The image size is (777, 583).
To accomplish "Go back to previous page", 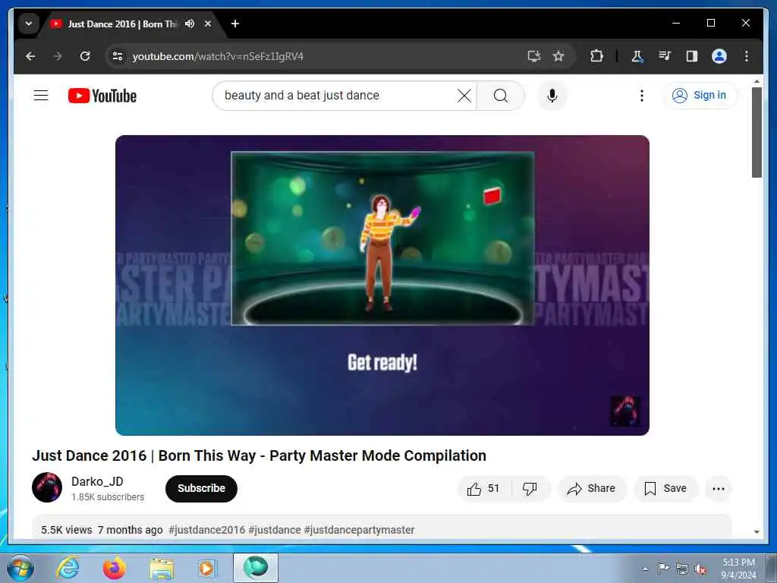I will [30, 56].
